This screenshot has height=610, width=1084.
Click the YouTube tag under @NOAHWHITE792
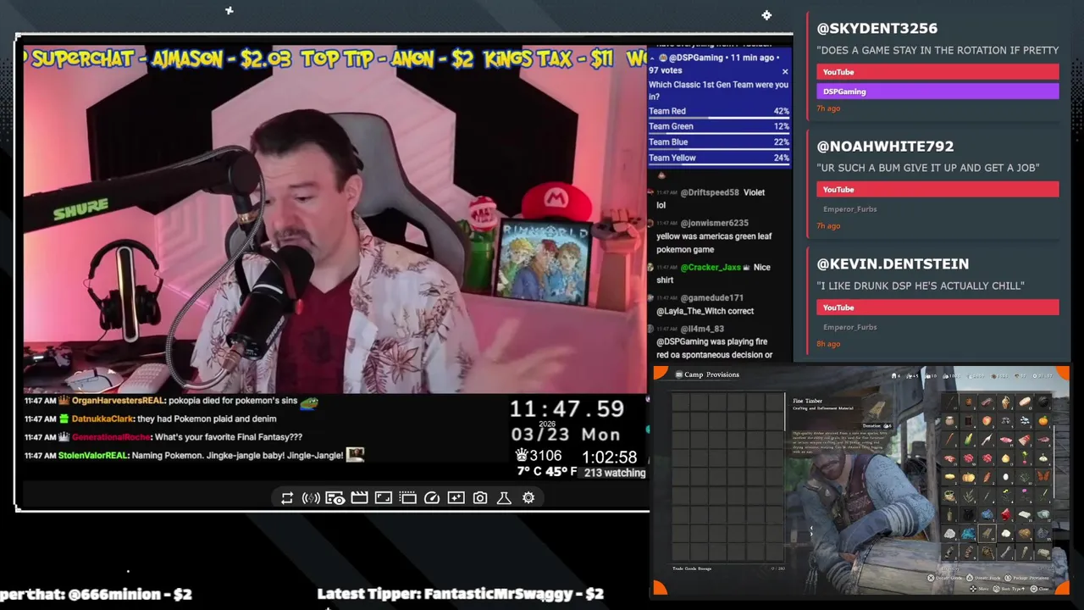(x=937, y=190)
